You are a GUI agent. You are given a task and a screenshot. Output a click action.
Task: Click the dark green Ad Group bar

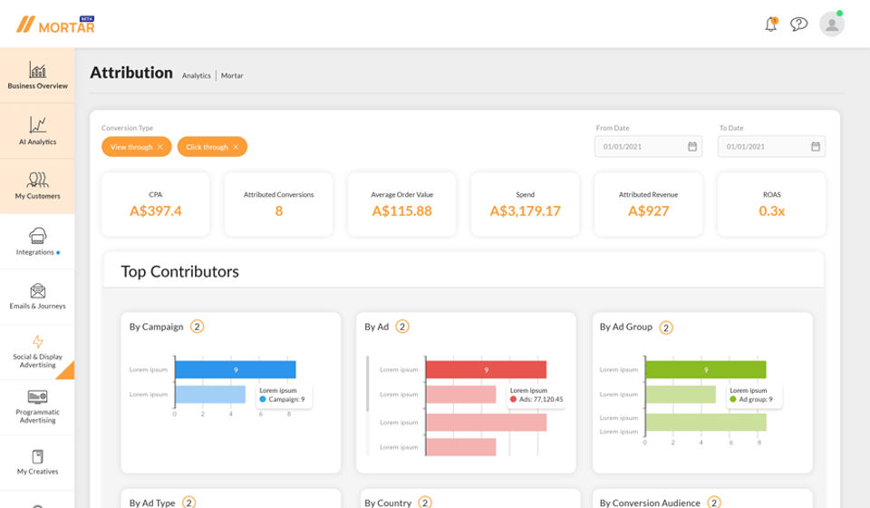click(x=706, y=370)
